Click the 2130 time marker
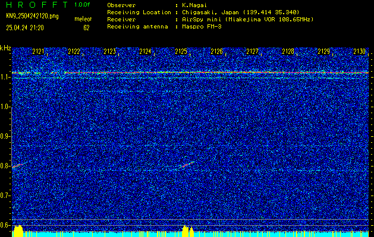 tap(359, 52)
